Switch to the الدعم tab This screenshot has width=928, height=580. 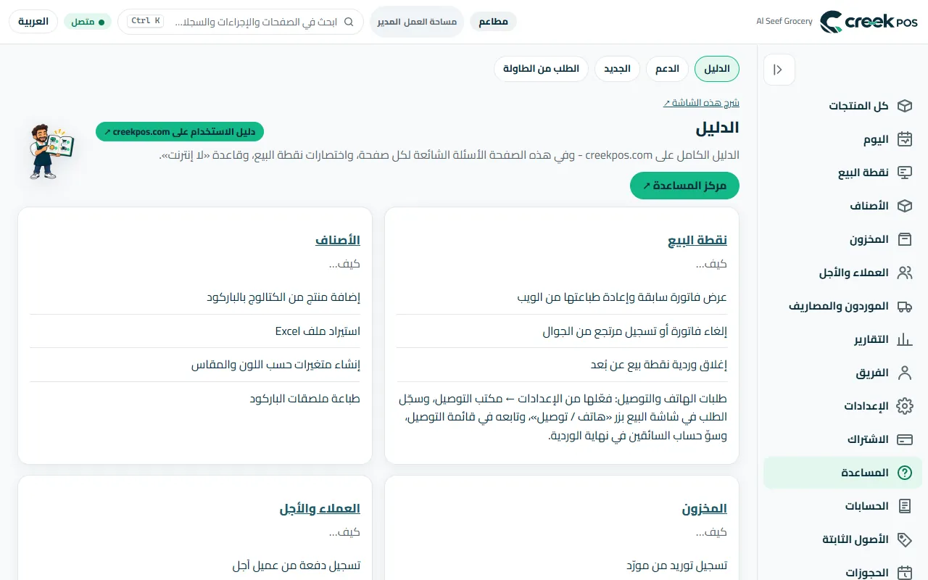coord(667,69)
